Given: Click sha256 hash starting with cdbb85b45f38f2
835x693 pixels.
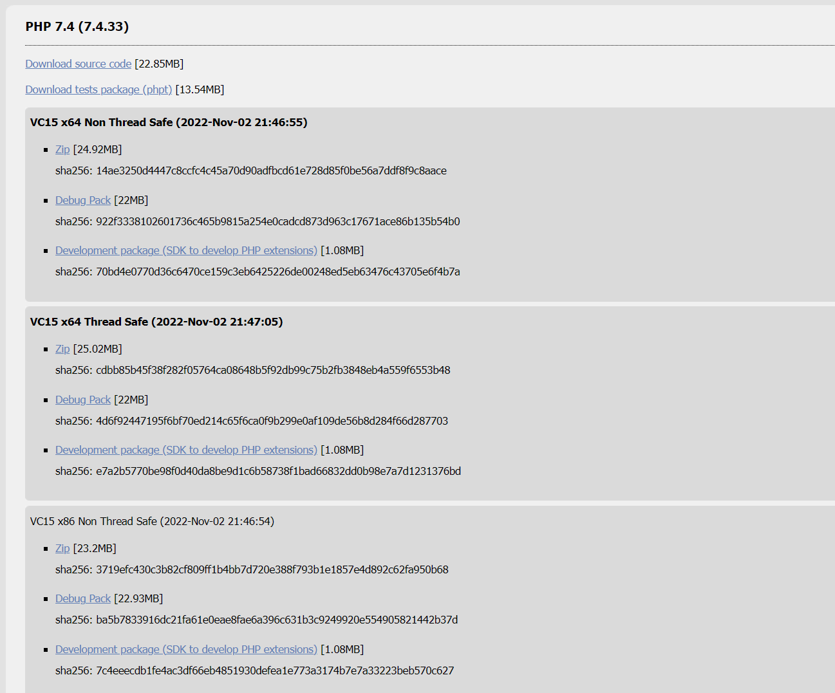Looking at the screenshot, I should pyautogui.click(x=273, y=370).
